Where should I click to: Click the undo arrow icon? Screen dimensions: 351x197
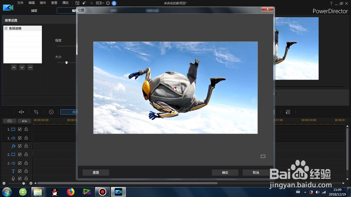click(84, 3)
